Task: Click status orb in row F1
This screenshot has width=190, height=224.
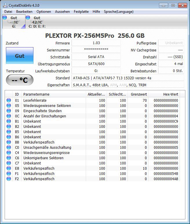Action: click(x=9, y=173)
